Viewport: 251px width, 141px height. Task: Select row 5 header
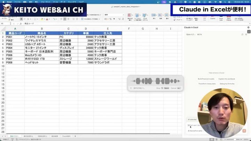pos(3,48)
